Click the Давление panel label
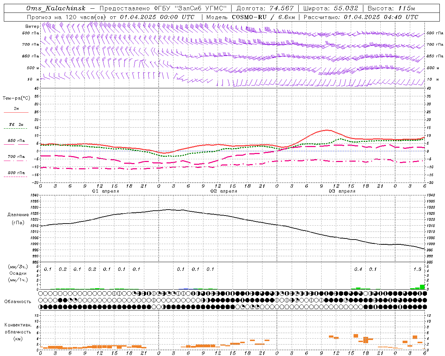This screenshot has width=445, height=356. [18, 215]
